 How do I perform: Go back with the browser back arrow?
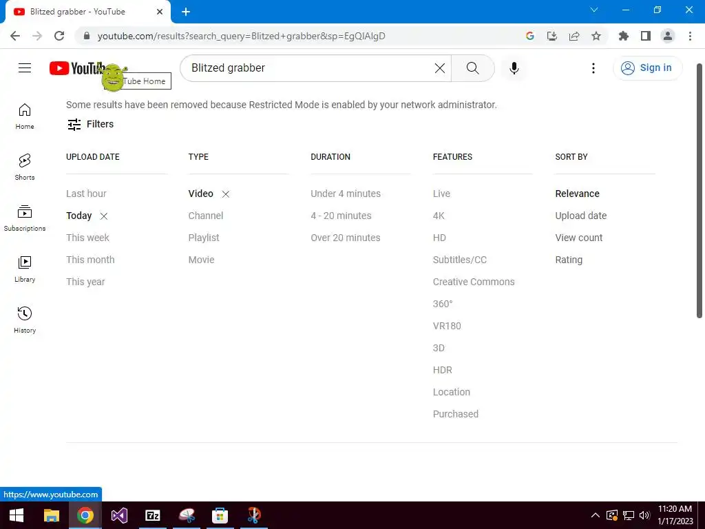[15, 36]
